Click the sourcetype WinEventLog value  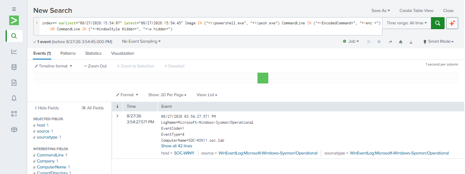pos(399,153)
